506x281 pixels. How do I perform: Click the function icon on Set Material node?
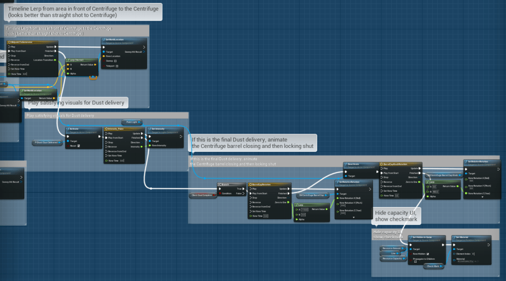click(455, 237)
